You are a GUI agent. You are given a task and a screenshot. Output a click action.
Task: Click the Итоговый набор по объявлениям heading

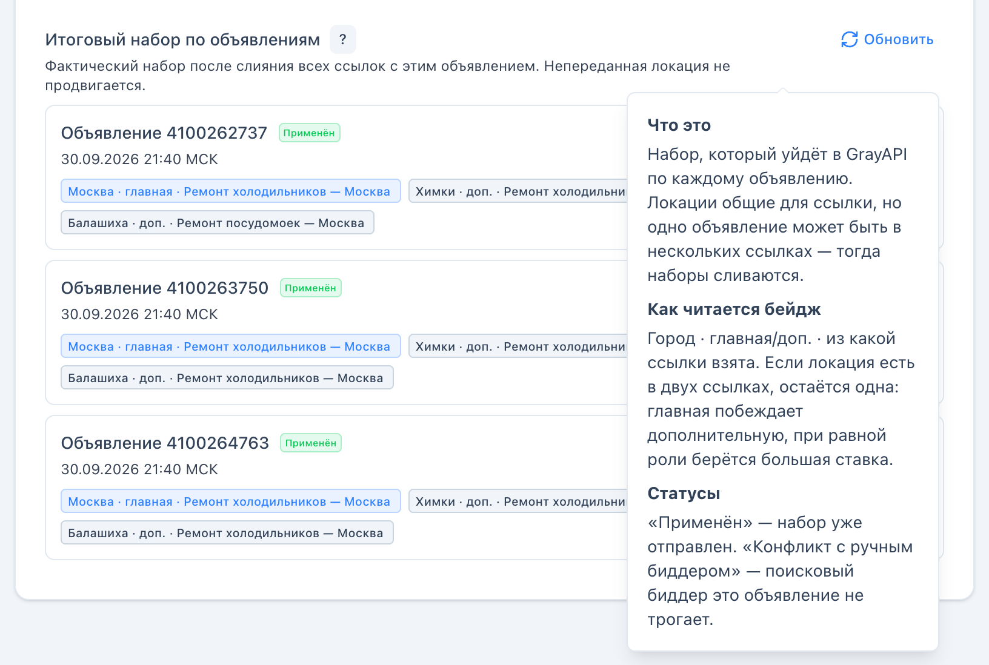click(x=182, y=39)
